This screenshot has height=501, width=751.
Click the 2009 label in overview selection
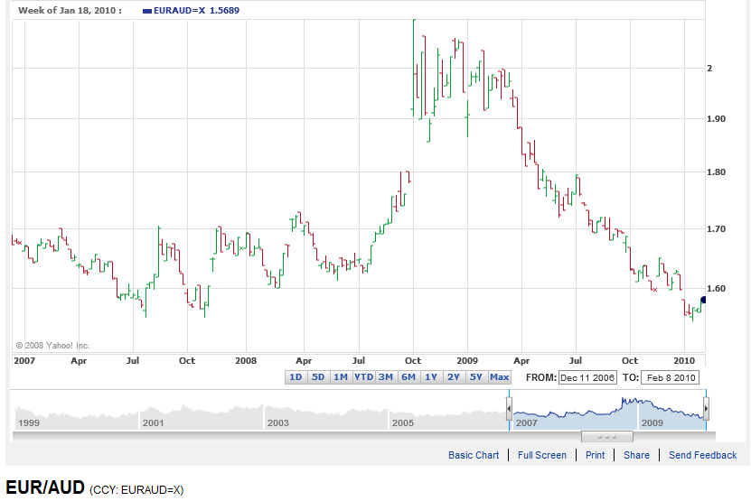coord(652,423)
